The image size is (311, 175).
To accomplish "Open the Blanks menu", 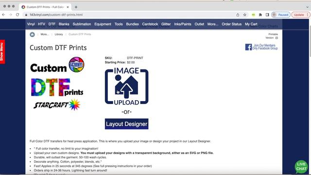I will 64,24.
